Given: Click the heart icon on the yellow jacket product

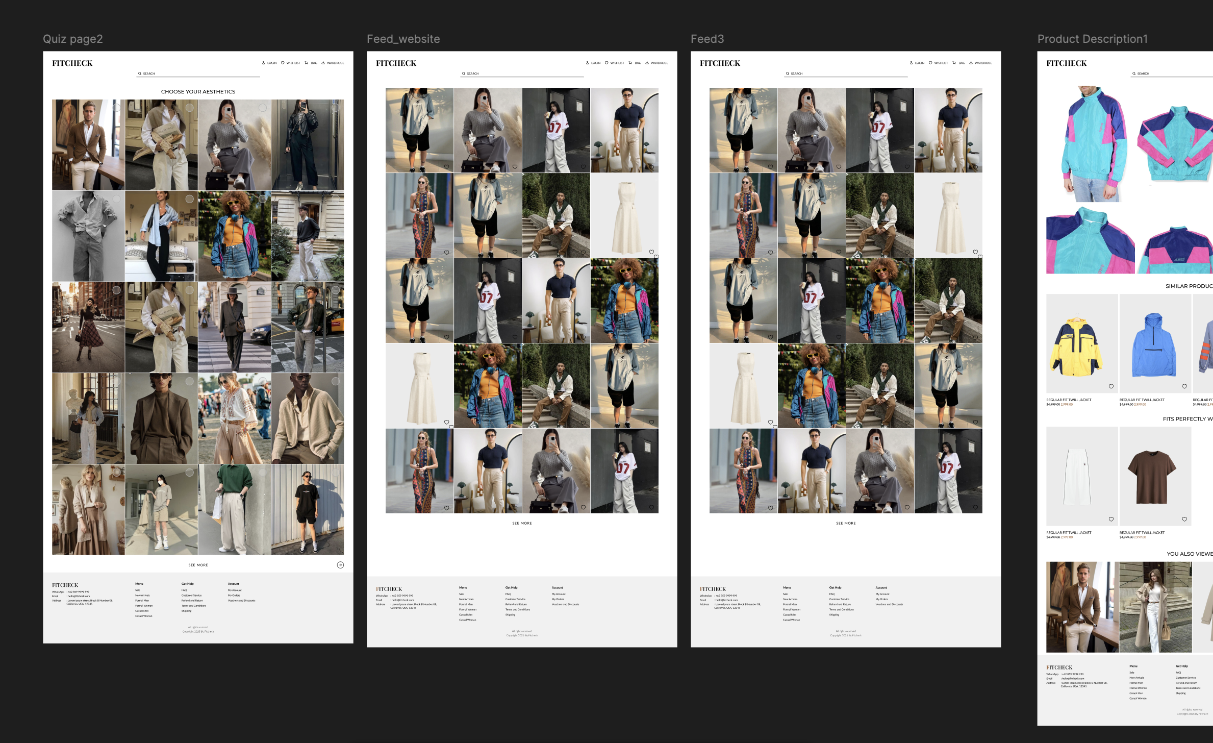Looking at the screenshot, I should [x=1111, y=386].
